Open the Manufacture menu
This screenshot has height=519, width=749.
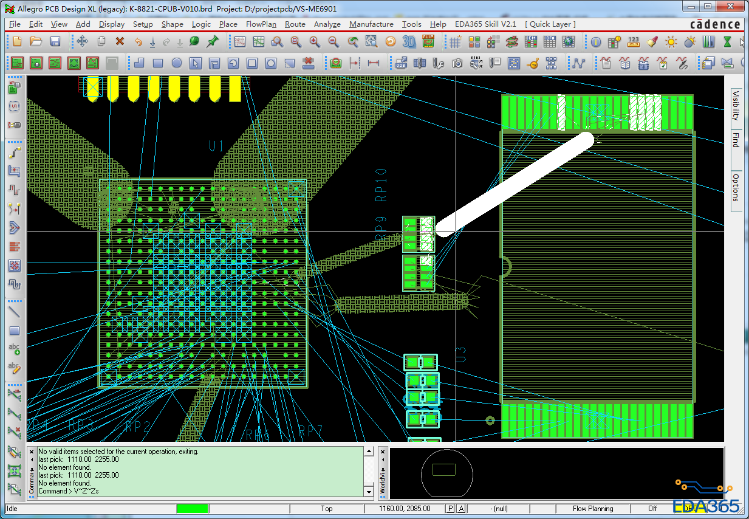(371, 24)
